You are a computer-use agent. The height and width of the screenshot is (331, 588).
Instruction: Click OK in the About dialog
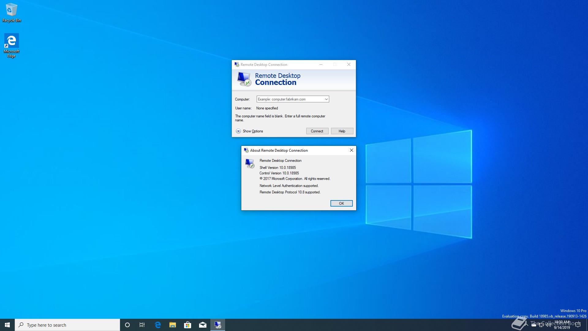tap(341, 204)
